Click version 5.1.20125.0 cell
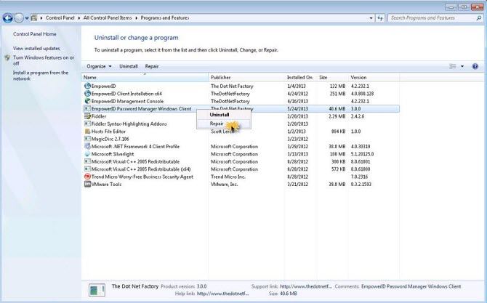The image size is (487, 303). 362,154
